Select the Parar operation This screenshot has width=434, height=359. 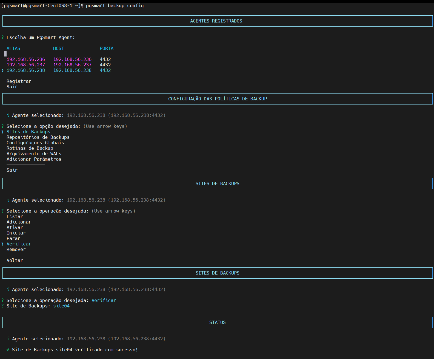tap(13, 238)
